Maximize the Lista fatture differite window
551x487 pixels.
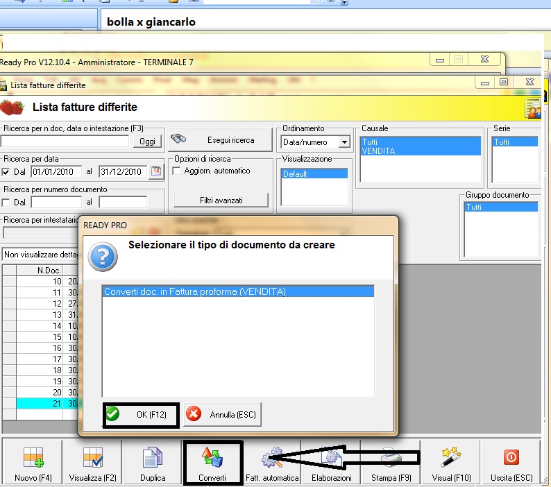504,83
